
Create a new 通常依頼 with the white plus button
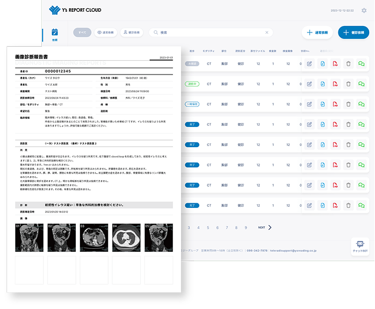tap(317, 32)
